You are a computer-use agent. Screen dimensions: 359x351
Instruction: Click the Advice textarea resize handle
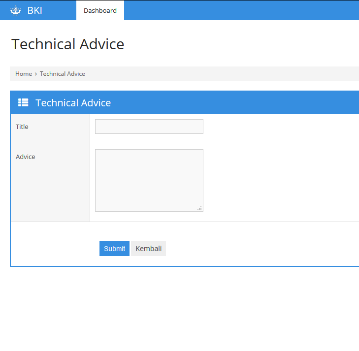[x=200, y=209]
